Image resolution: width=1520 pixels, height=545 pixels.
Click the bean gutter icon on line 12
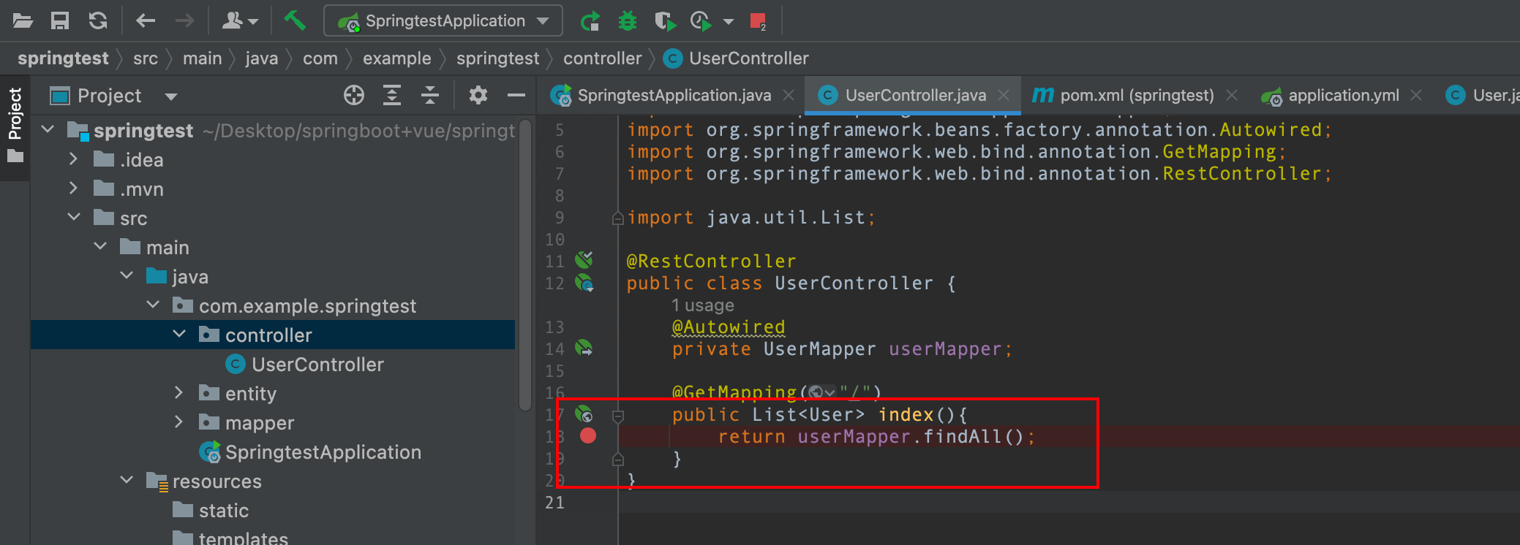(x=584, y=282)
